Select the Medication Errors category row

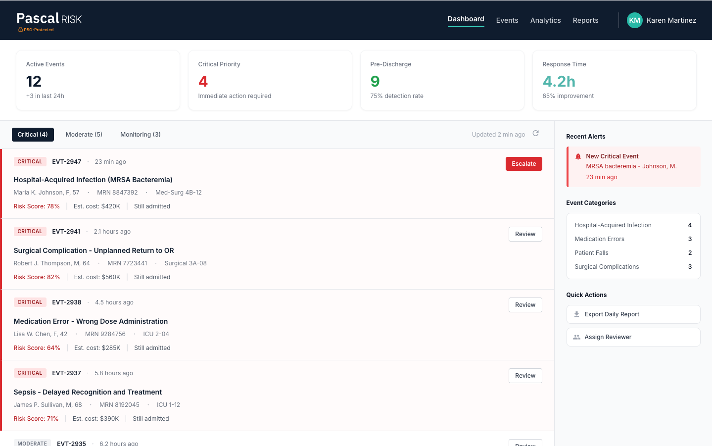pos(633,239)
